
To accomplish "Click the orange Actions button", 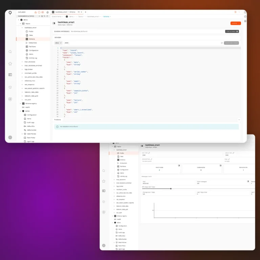I will point(236,23).
